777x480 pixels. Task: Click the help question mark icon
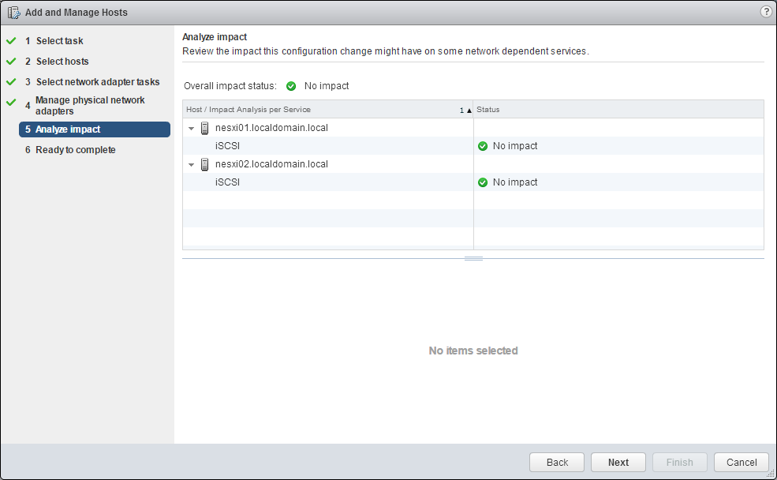(x=765, y=12)
